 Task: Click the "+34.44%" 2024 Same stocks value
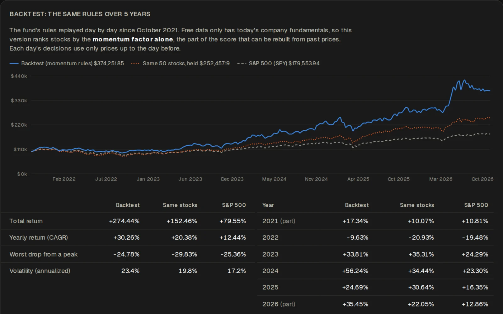tap(421, 271)
